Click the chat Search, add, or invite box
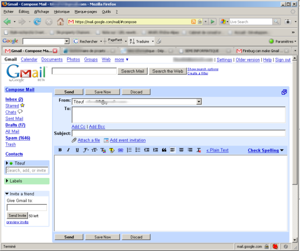300x251 pixels. (27, 170)
